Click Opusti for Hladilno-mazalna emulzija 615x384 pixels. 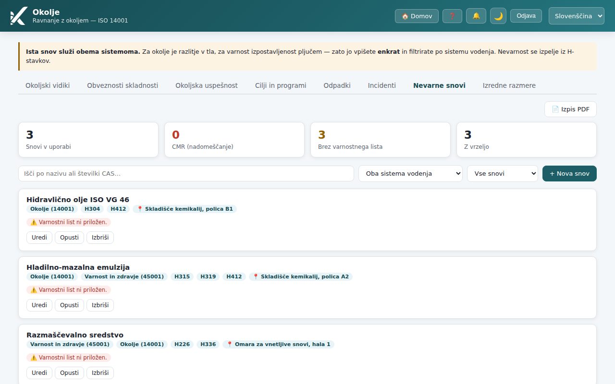[x=69, y=305]
